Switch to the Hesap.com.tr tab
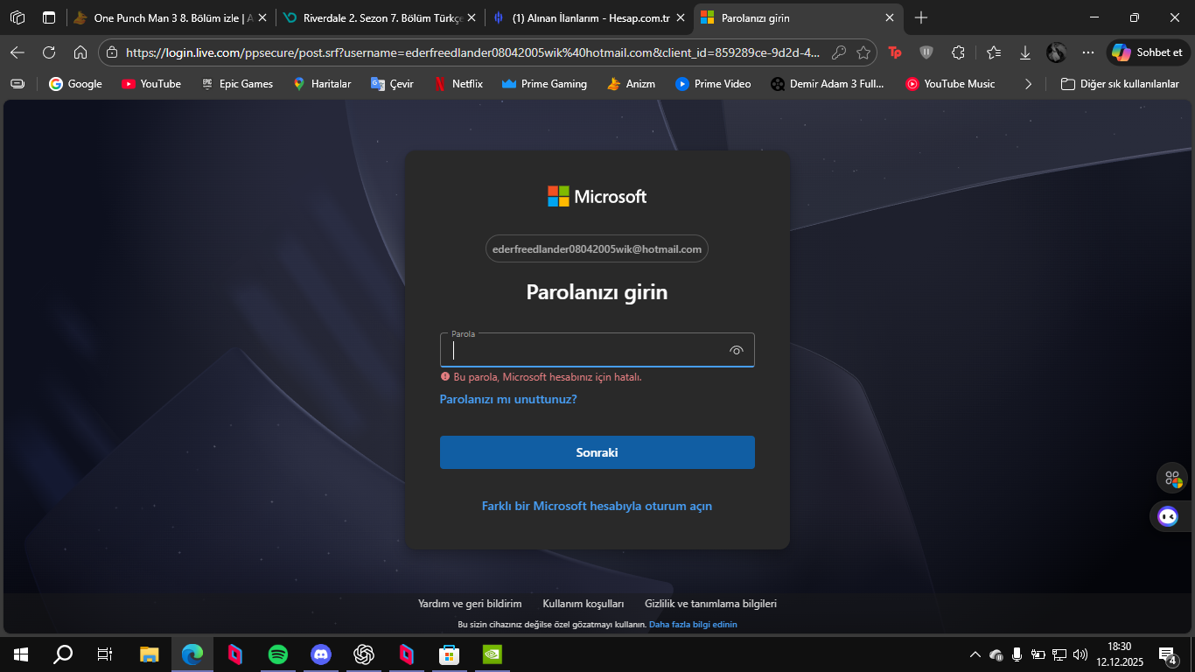 pyautogui.click(x=588, y=17)
